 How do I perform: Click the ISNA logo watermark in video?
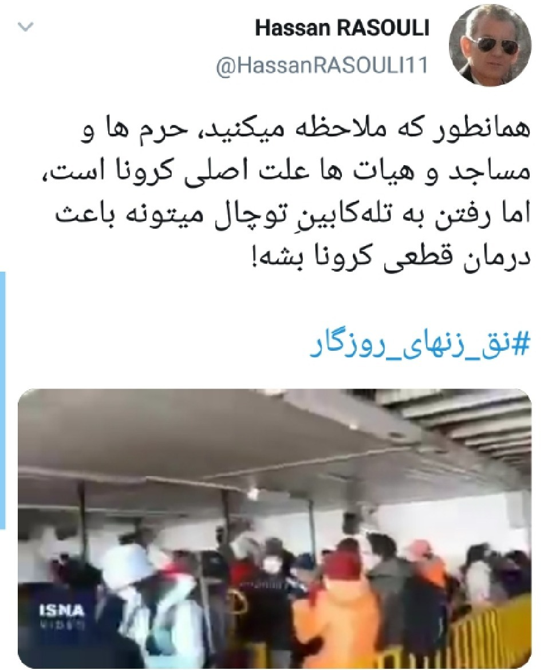62,612
